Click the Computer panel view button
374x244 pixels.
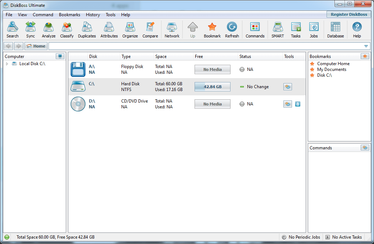(x=60, y=57)
